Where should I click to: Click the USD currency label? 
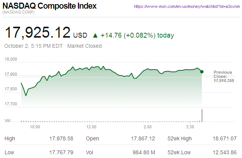pos(80,36)
